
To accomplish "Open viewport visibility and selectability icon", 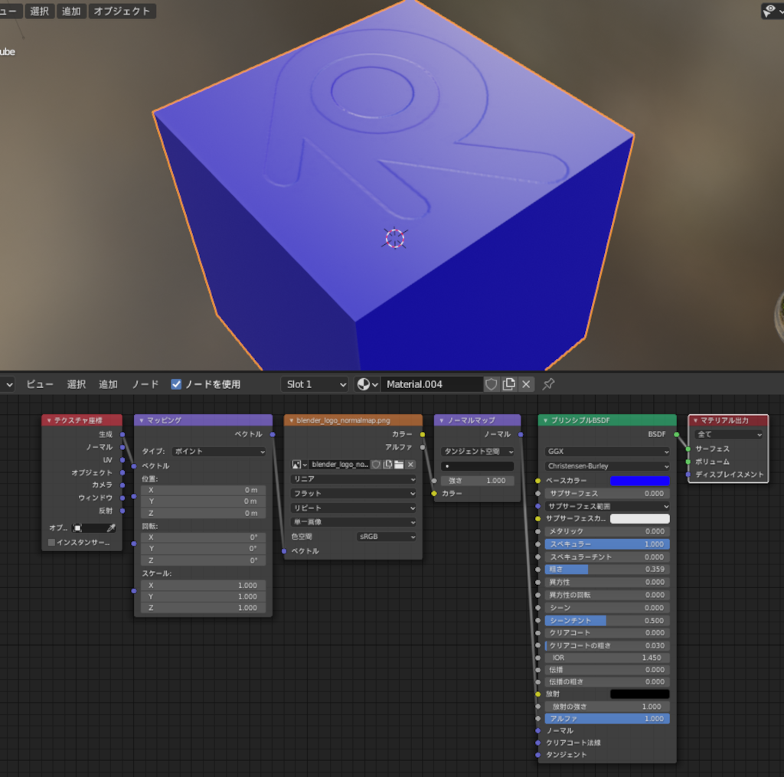I will 772,11.
